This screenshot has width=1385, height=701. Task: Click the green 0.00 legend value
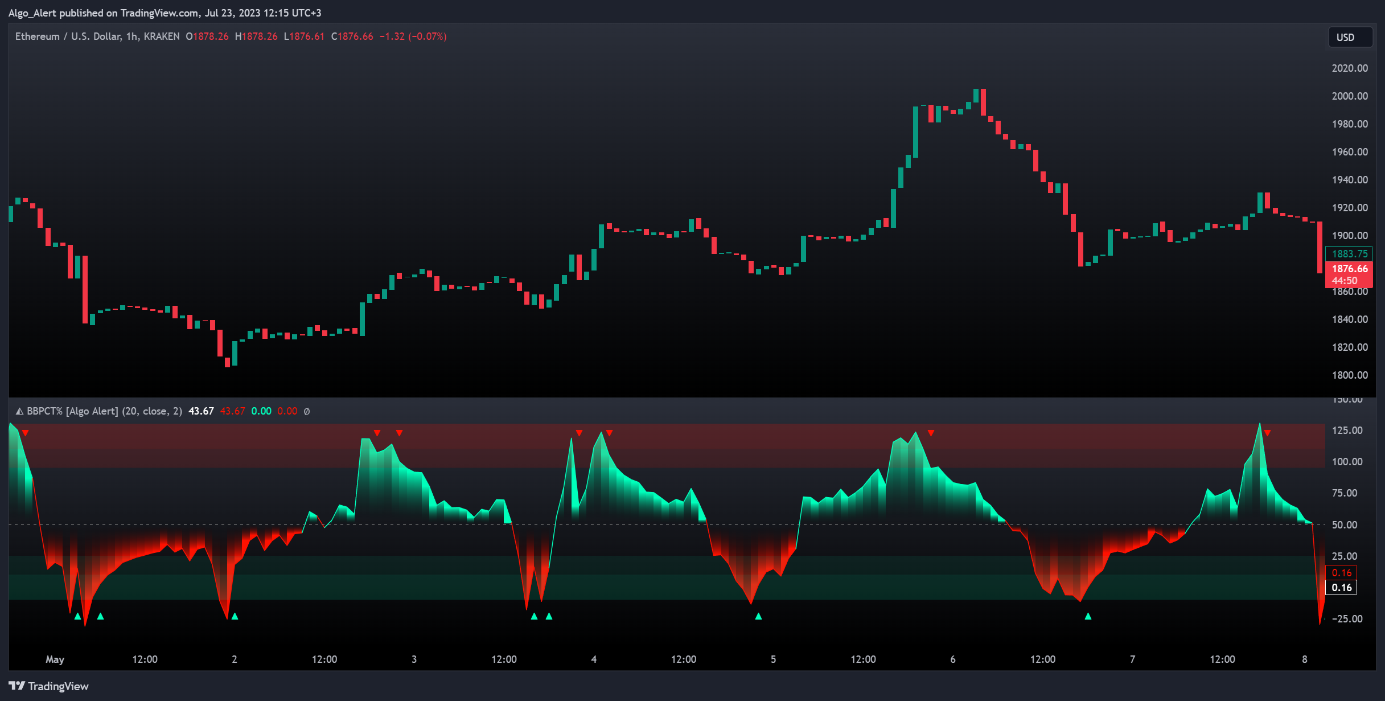(x=261, y=411)
